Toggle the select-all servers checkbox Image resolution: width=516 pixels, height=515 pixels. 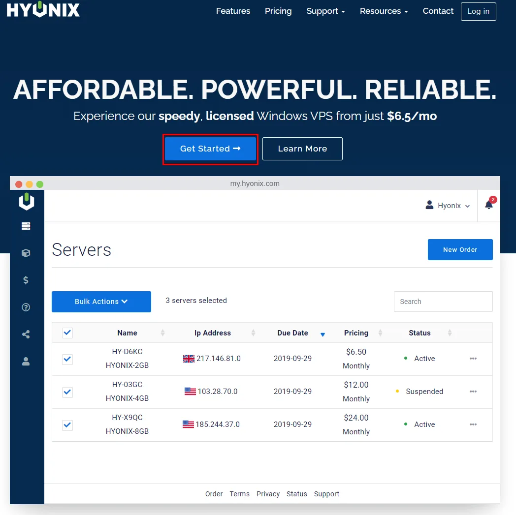pos(67,333)
